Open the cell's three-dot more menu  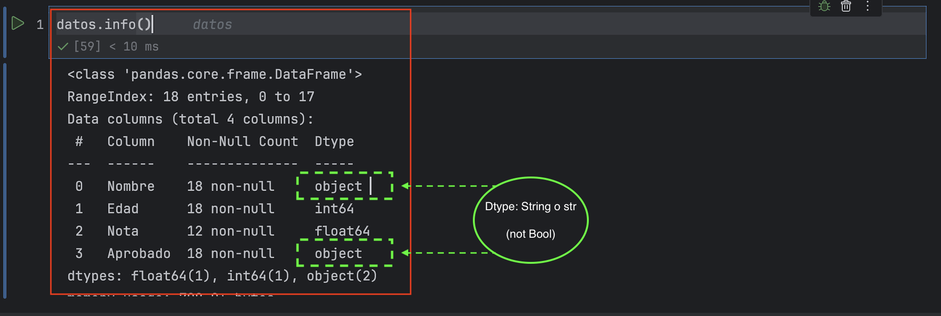coord(868,6)
